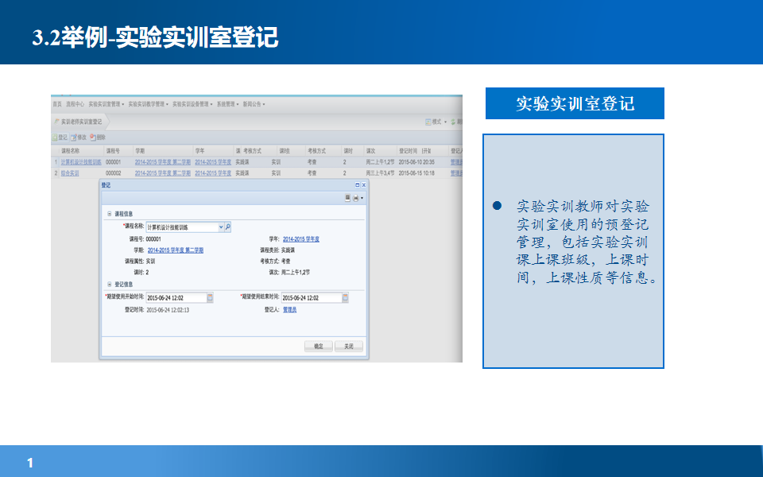763x477 pixels.
Task: Click the 模式 dropdown at top right
Action: [438, 121]
